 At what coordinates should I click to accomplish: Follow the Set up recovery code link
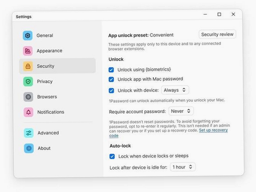pos(213,130)
